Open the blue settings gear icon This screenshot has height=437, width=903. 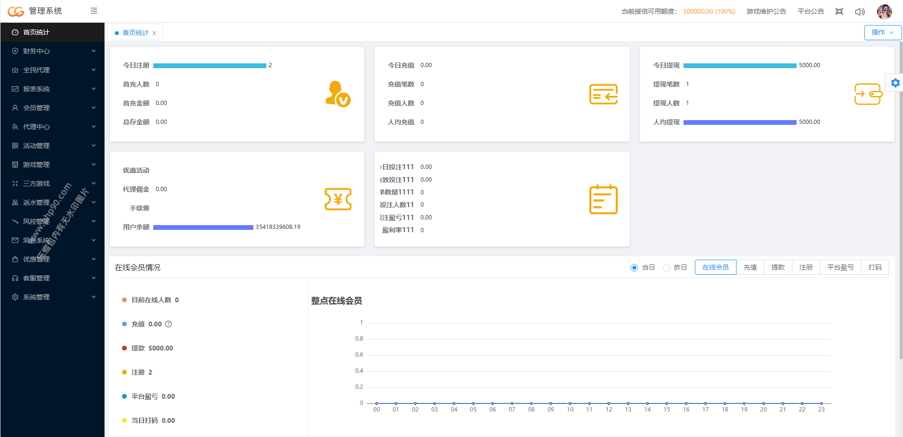click(895, 83)
